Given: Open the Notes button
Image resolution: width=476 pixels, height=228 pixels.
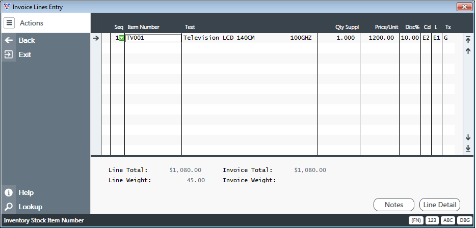Looking at the screenshot, I should (x=394, y=205).
